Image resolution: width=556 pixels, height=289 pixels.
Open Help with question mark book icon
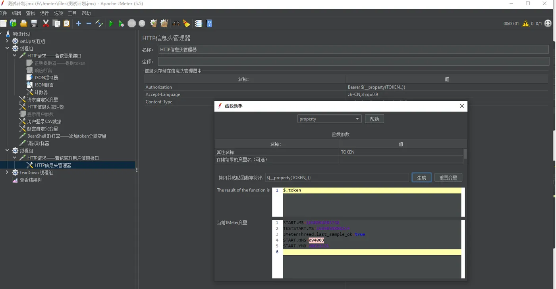tap(209, 23)
